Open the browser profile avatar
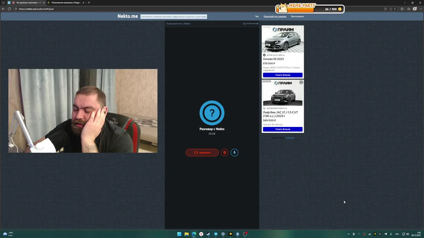 pos(415,9)
